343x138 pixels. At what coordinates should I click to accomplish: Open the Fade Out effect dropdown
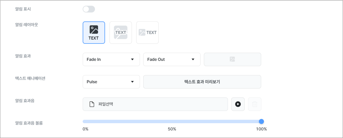[172, 59]
